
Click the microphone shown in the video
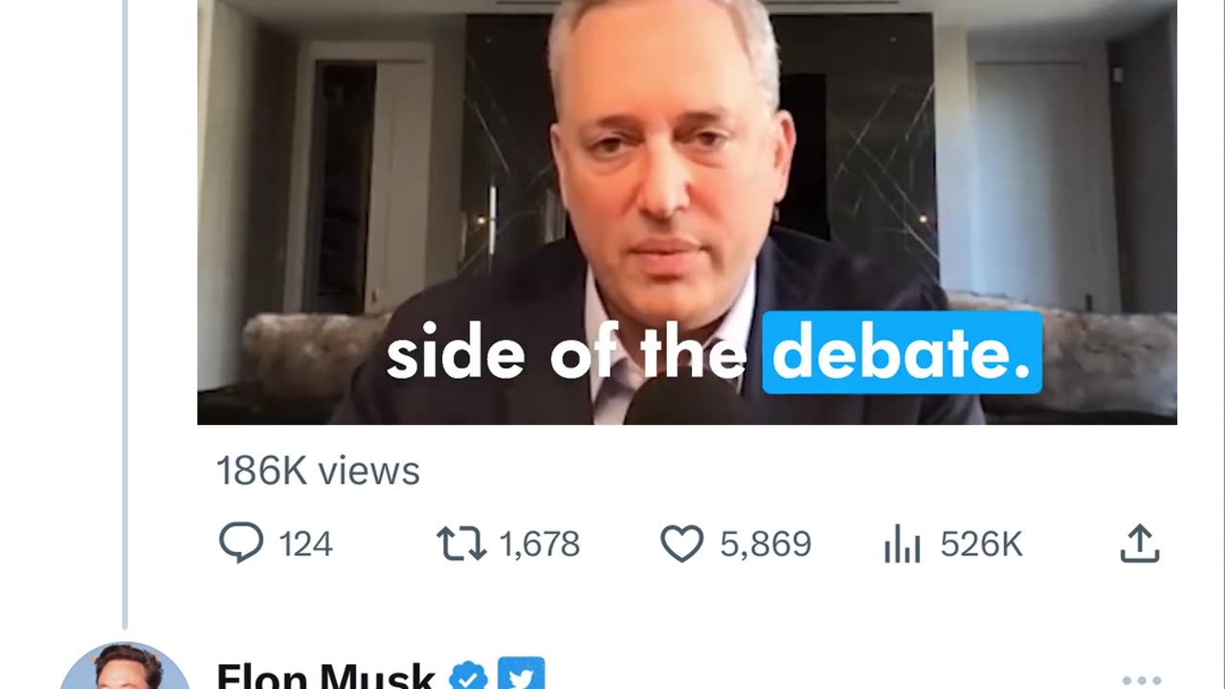click(684, 402)
